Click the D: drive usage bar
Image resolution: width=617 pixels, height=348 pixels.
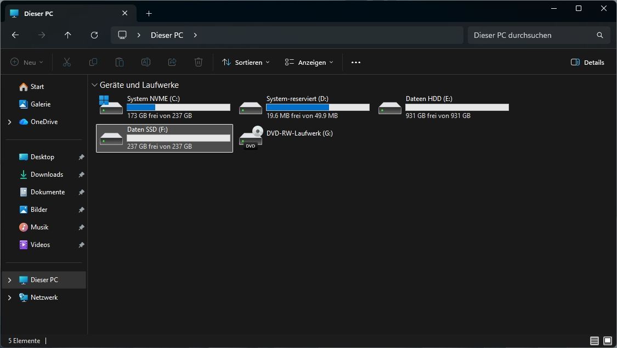click(x=318, y=107)
